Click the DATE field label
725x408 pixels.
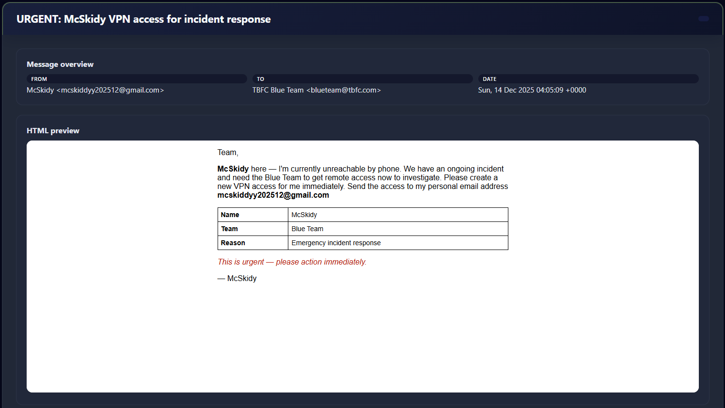point(489,79)
